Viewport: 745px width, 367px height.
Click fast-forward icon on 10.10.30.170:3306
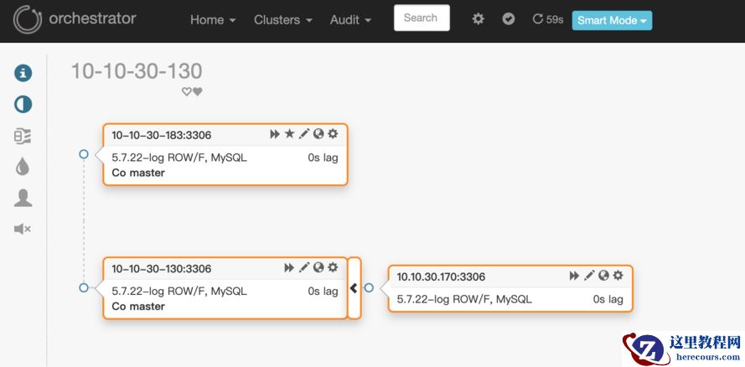[x=574, y=276]
